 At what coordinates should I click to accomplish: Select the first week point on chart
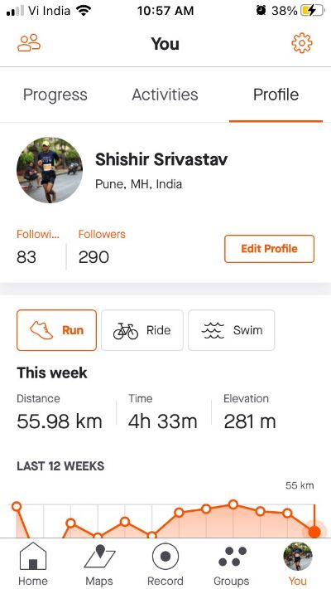click(17, 506)
